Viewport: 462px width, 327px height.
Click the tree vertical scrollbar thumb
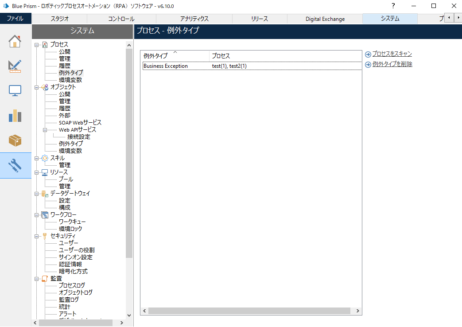(x=129, y=153)
